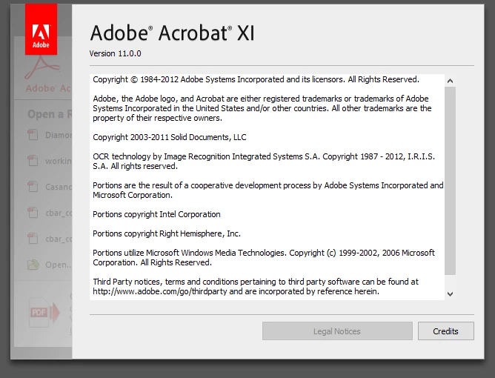Image resolution: width=495 pixels, height=378 pixels.
Task: Click the Open... link in recent files
Action: (x=59, y=265)
